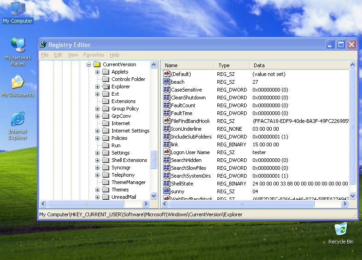Viewport: 362px width, 260px height.
Task: Click the values pane horizontal scrollbar thumb
Action: tap(242, 203)
